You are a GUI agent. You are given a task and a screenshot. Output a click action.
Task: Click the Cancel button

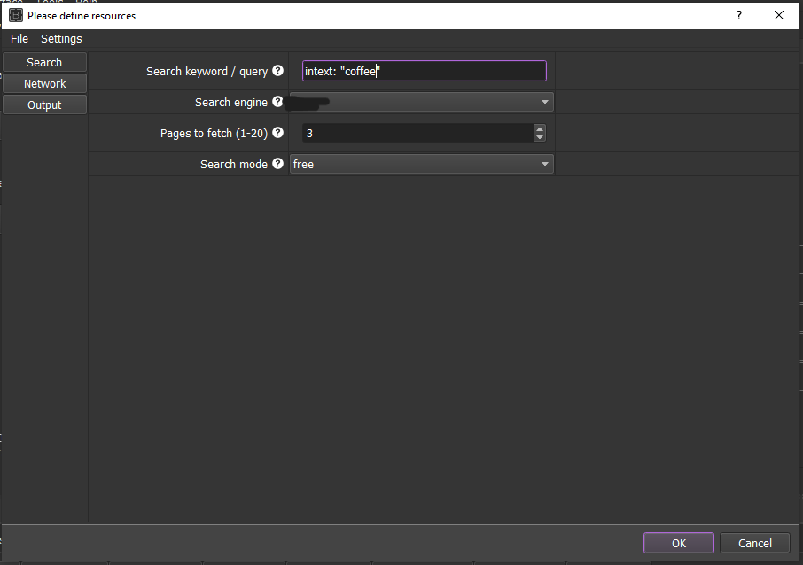click(x=755, y=543)
